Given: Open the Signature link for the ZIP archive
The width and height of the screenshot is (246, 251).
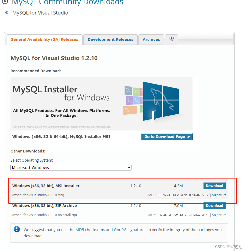Looking at the screenshot, I should (219, 215).
